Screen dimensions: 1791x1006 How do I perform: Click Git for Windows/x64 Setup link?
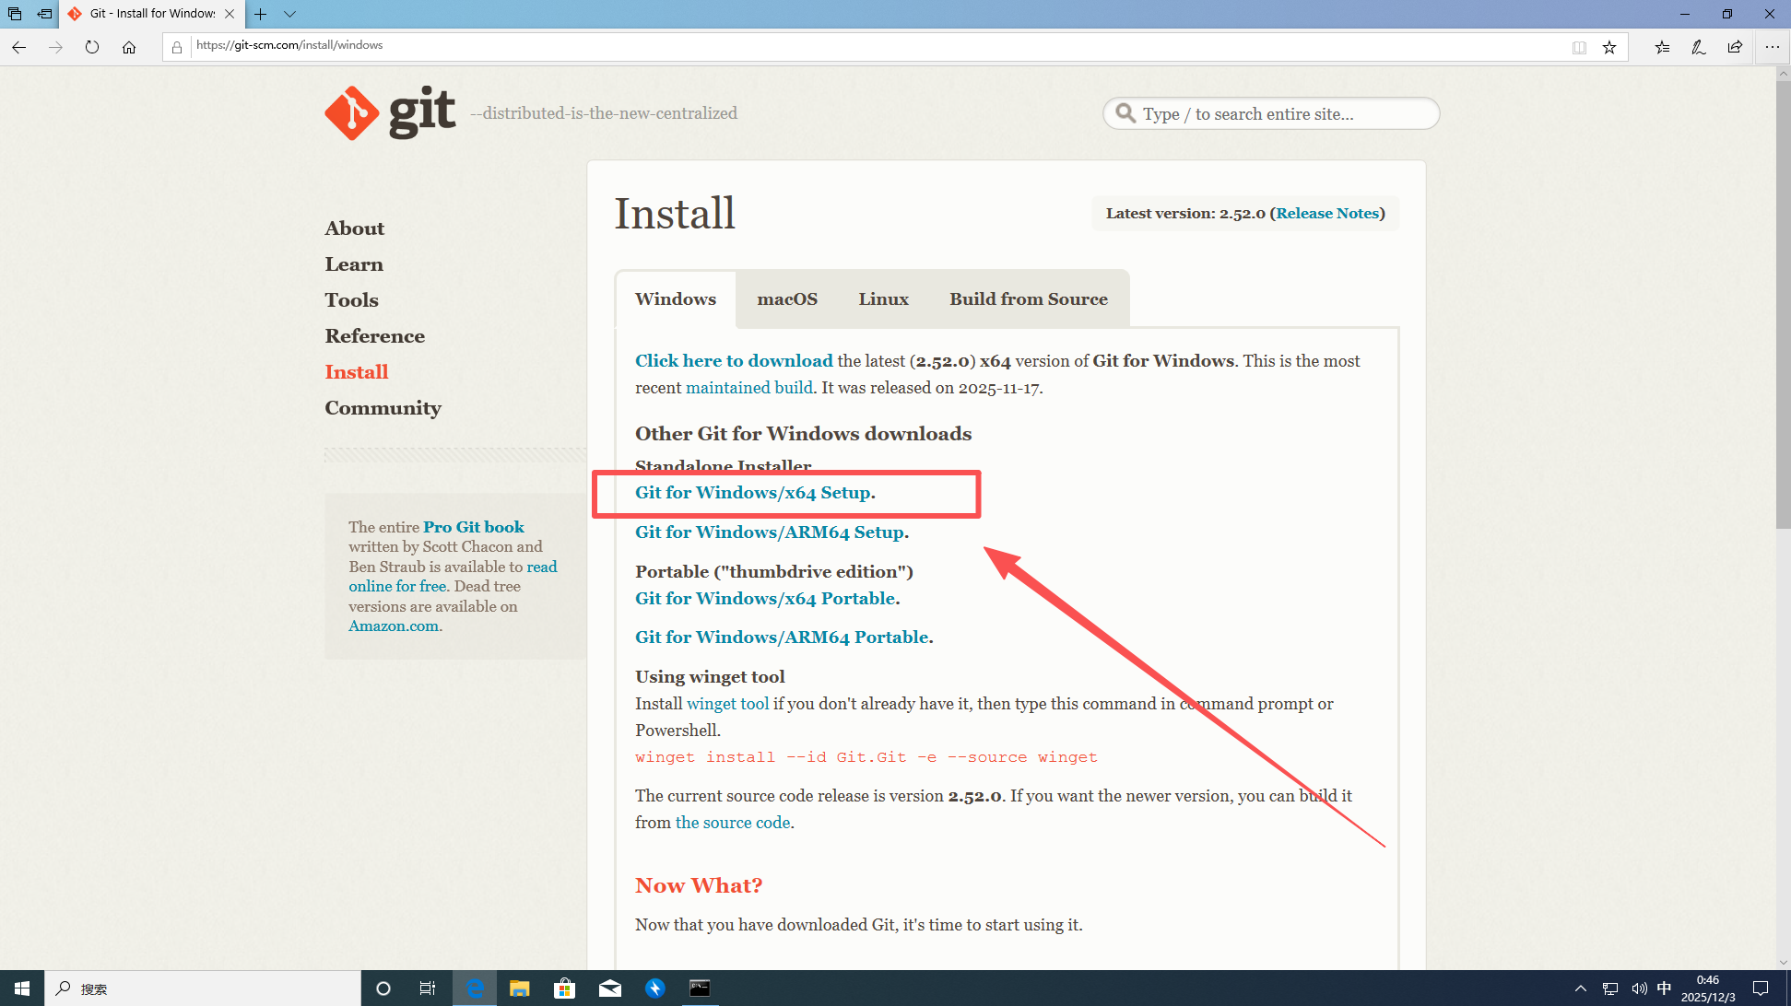(x=752, y=493)
